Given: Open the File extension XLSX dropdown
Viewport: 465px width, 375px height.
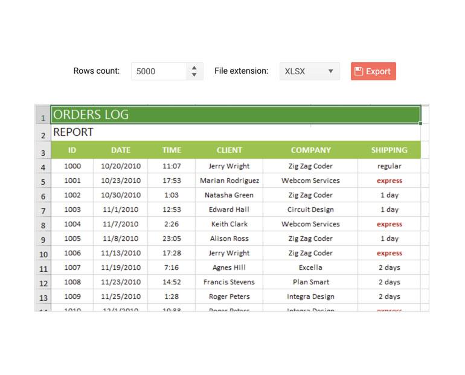Looking at the screenshot, I should pos(309,71).
